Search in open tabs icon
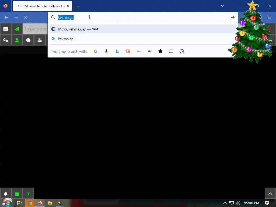This screenshot has height=207, width=276. coord(171,51)
